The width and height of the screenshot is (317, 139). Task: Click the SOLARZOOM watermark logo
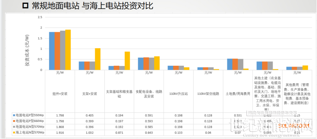[294, 126]
